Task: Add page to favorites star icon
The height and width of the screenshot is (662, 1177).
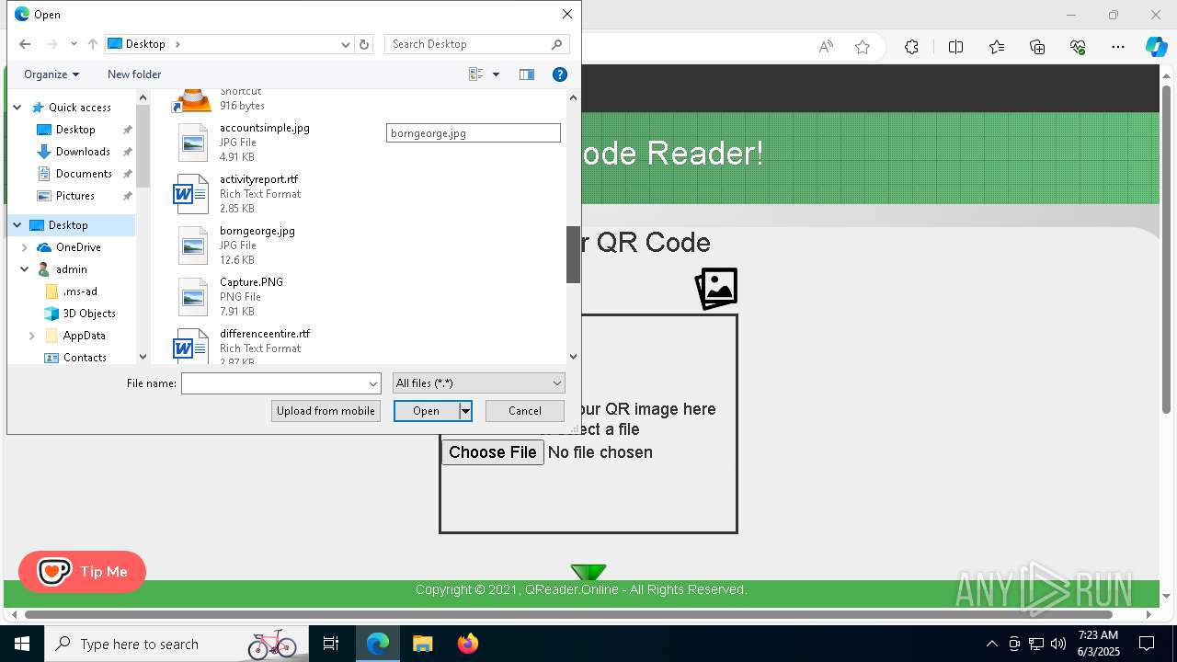Action: point(863,47)
